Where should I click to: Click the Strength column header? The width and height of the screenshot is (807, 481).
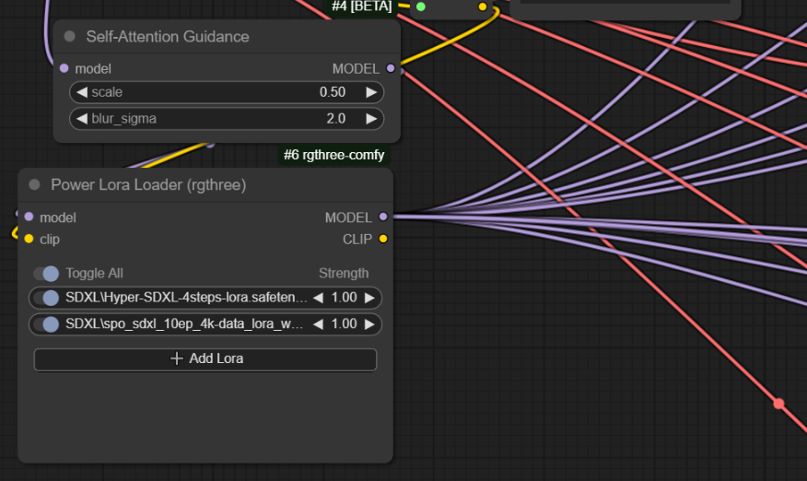click(344, 274)
